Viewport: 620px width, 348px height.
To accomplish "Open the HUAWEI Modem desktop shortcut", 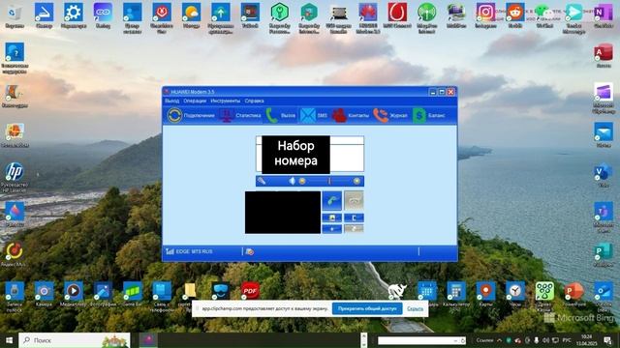I will coord(368,17).
